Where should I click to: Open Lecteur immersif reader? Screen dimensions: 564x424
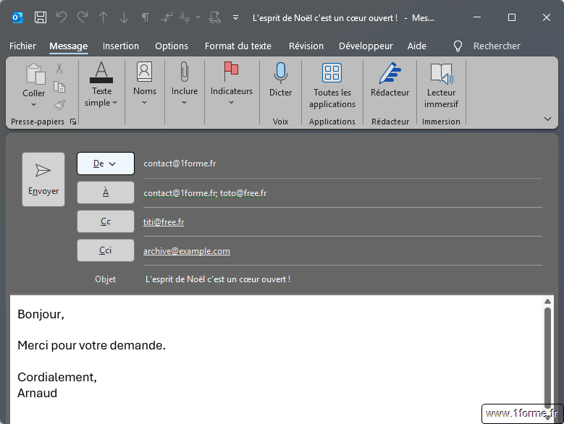tap(441, 85)
